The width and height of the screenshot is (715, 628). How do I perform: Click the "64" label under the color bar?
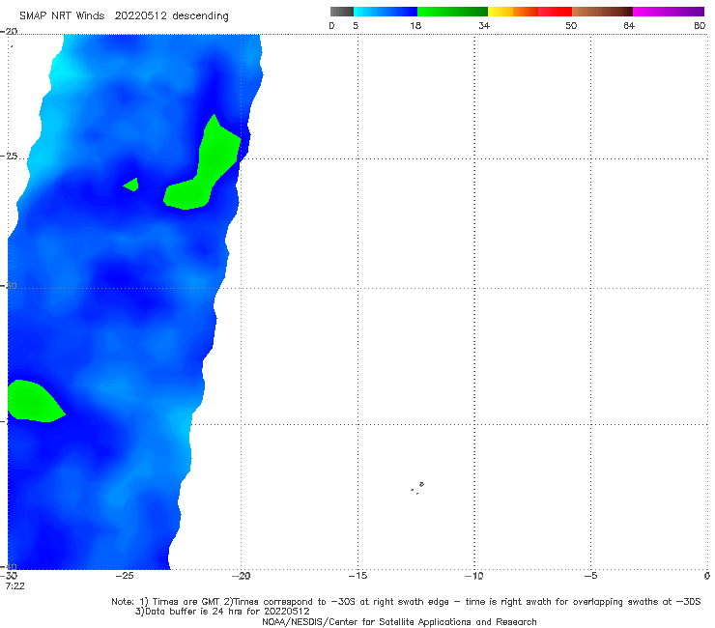coord(629,26)
